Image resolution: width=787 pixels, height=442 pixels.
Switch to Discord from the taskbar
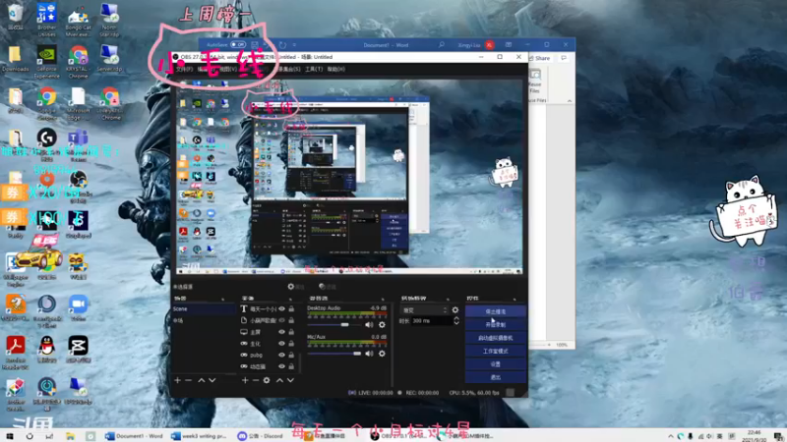(261, 436)
